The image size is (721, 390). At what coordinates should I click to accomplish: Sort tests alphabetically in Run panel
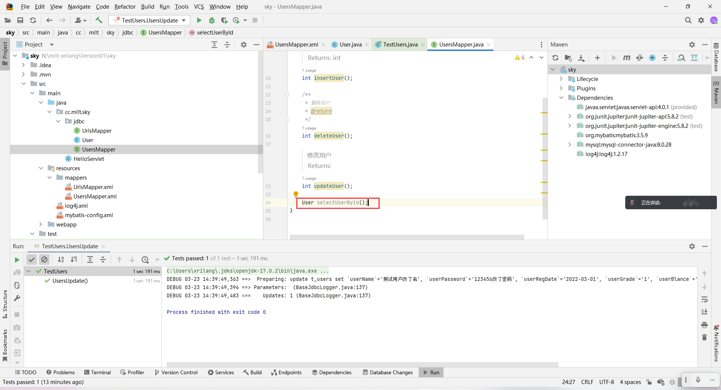pyautogui.click(x=61, y=259)
